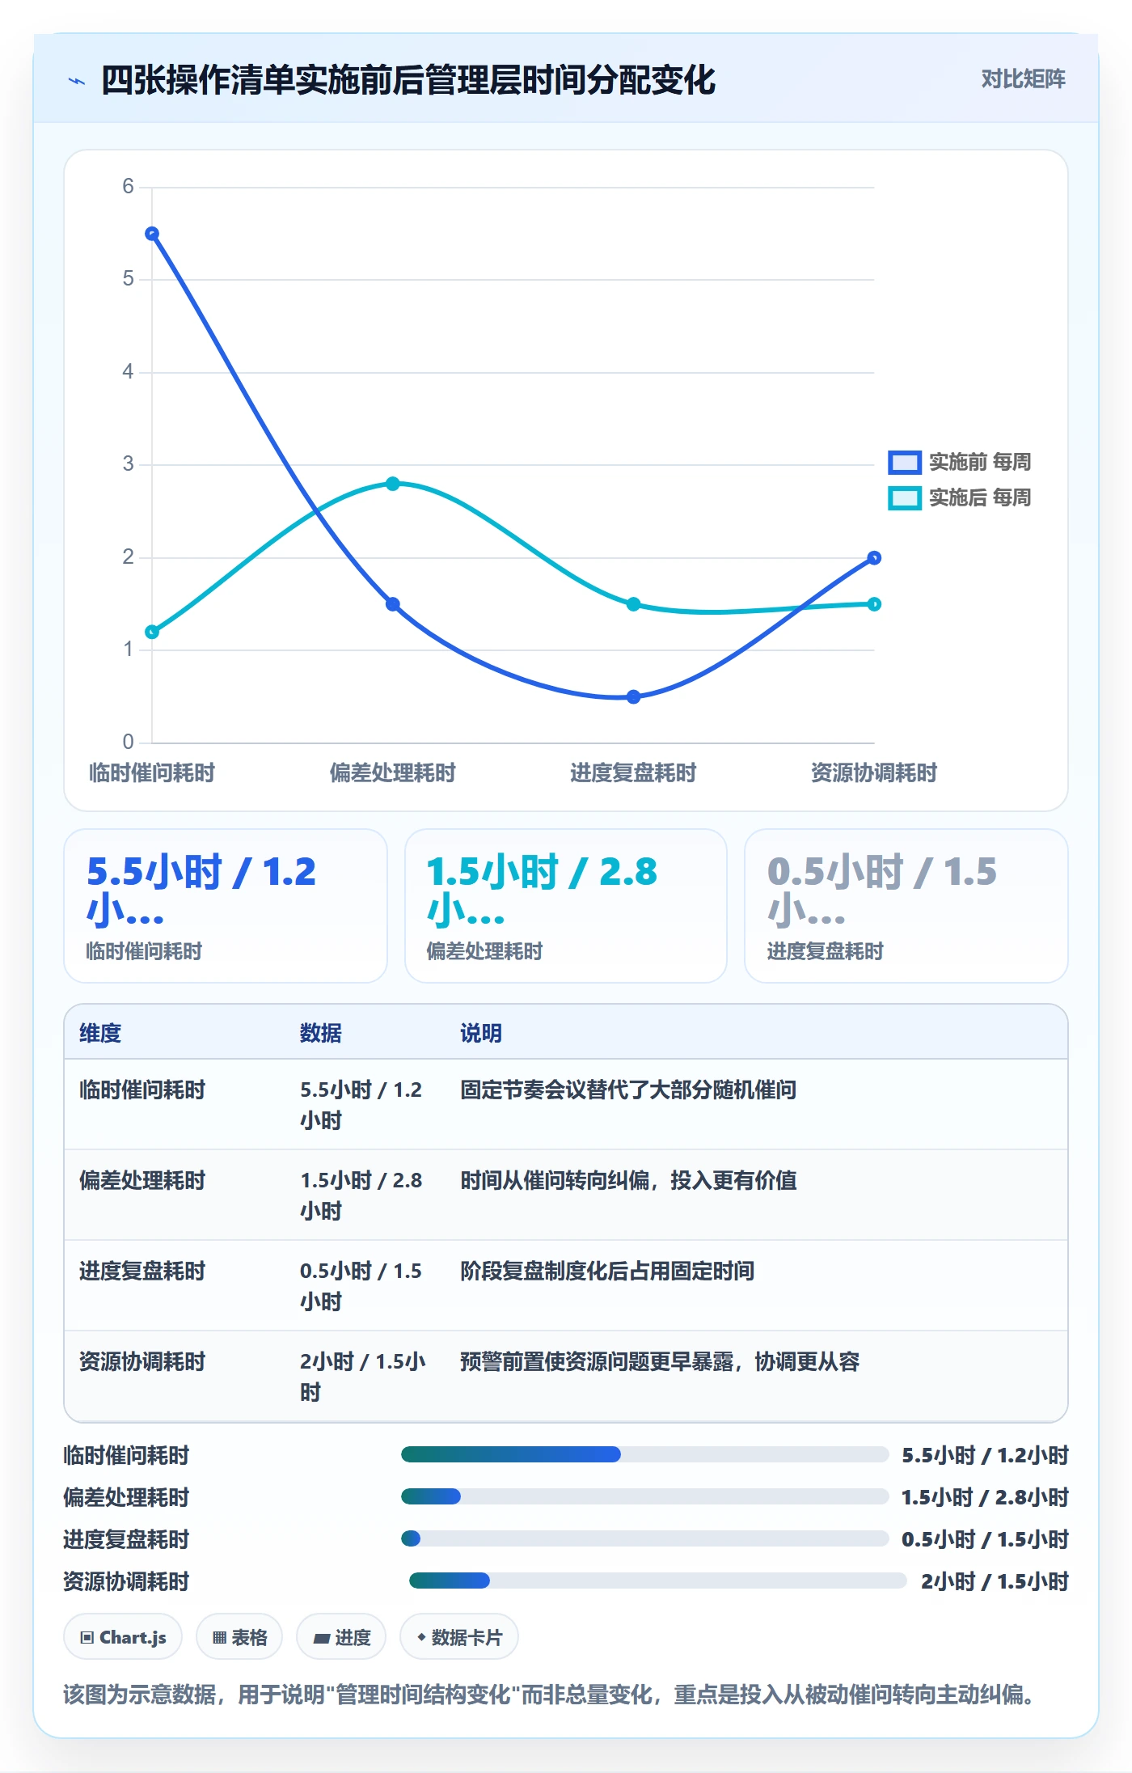The width and height of the screenshot is (1132, 1773).
Task: Click the 说明 column header
Action: click(x=481, y=1033)
